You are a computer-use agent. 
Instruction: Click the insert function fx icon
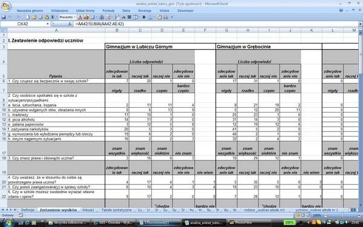pyautogui.click(x=70, y=24)
